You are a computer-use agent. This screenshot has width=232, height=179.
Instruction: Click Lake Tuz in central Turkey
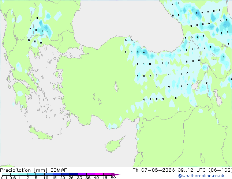click(116, 87)
